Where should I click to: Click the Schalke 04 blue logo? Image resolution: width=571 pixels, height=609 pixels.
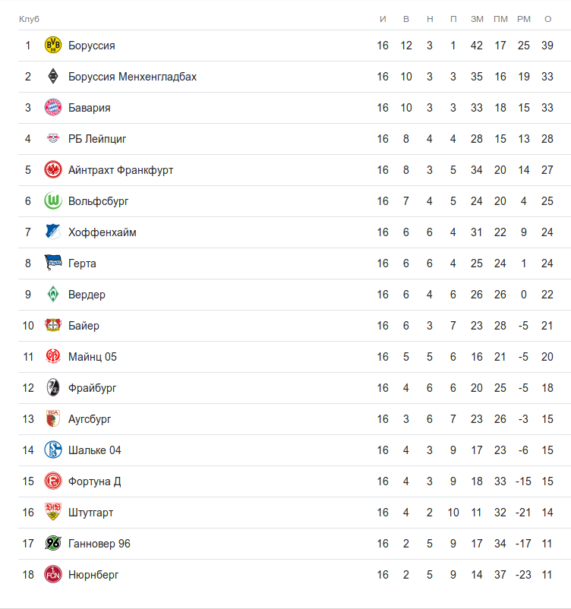53,450
